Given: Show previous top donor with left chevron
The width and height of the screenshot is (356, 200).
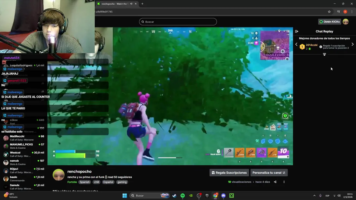Looking at the screenshot, I should point(296,44).
